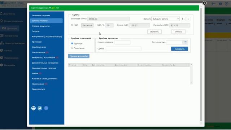Select the Вручную payment schedule option
Image resolution: width=231 pixels, height=130 pixels.
tap(72, 43)
